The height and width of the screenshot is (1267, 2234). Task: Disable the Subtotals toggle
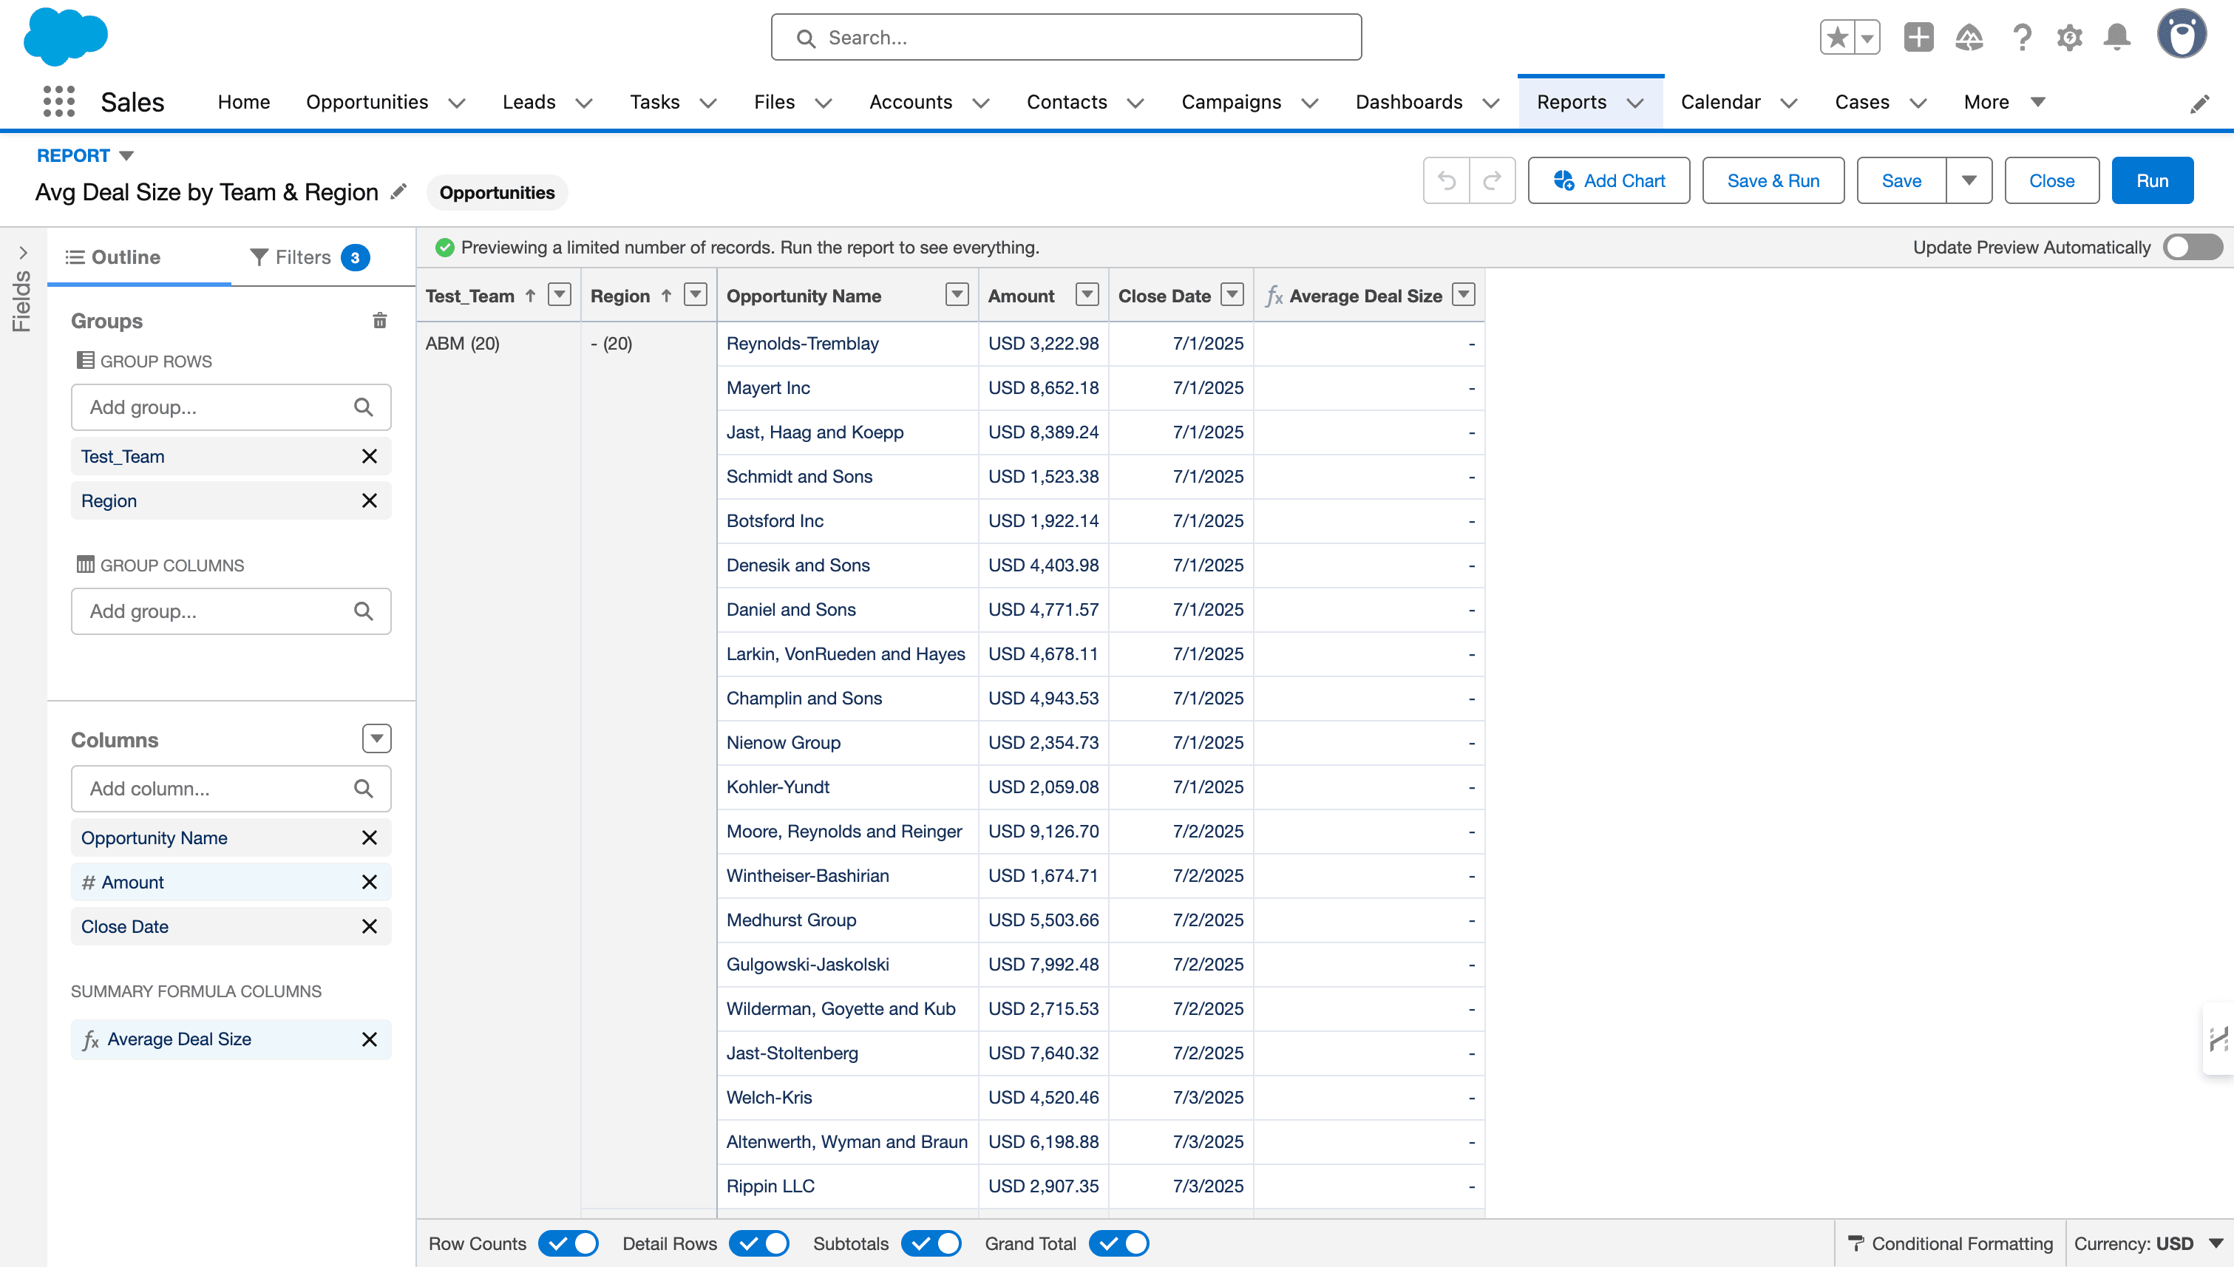click(x=930, y=1243)
